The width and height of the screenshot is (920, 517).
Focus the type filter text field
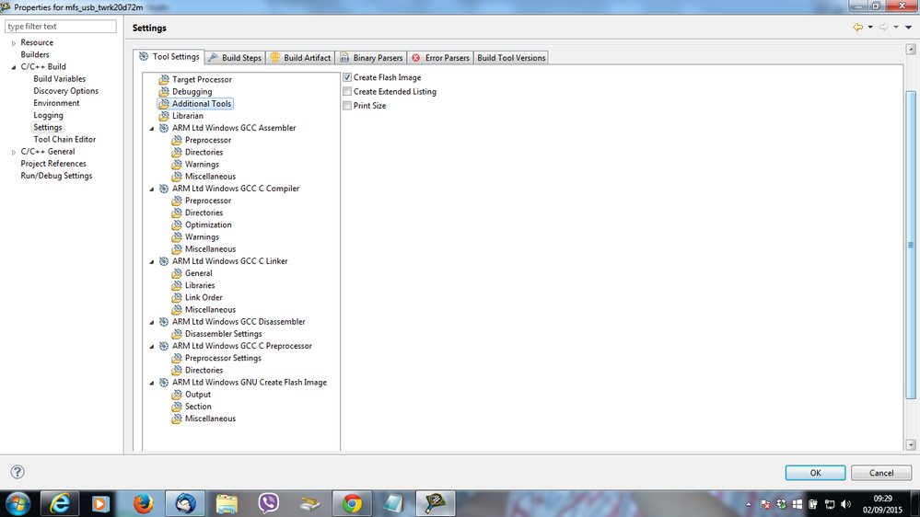(x=61, y=27)
